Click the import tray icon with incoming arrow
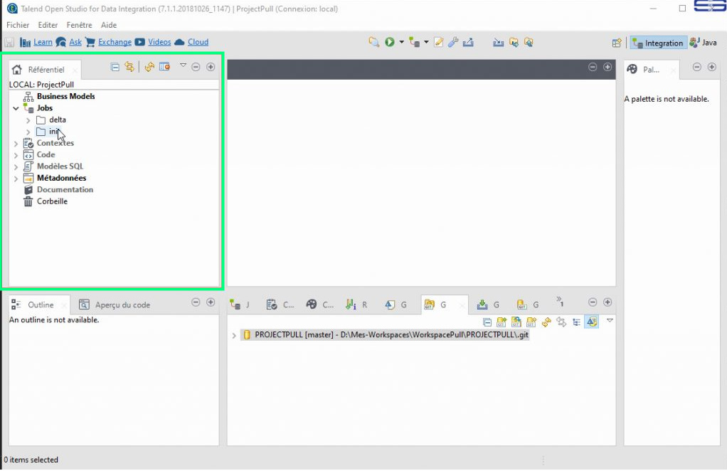 [x=499, y=42]
